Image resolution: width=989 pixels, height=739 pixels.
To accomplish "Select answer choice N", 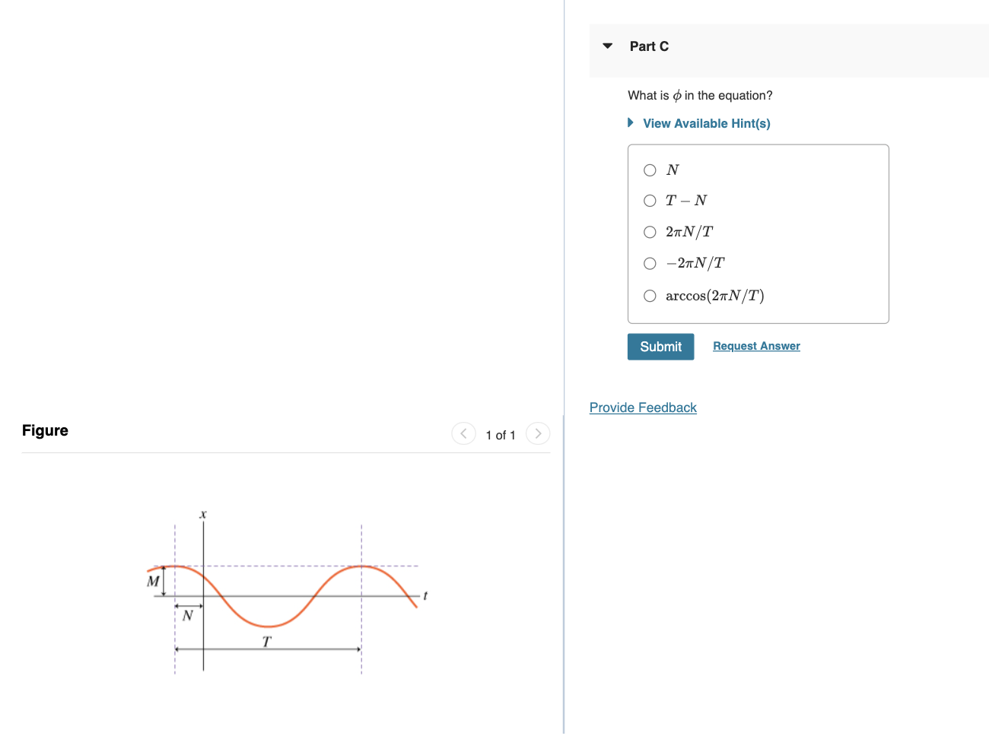I will click(x=650, y=170).
